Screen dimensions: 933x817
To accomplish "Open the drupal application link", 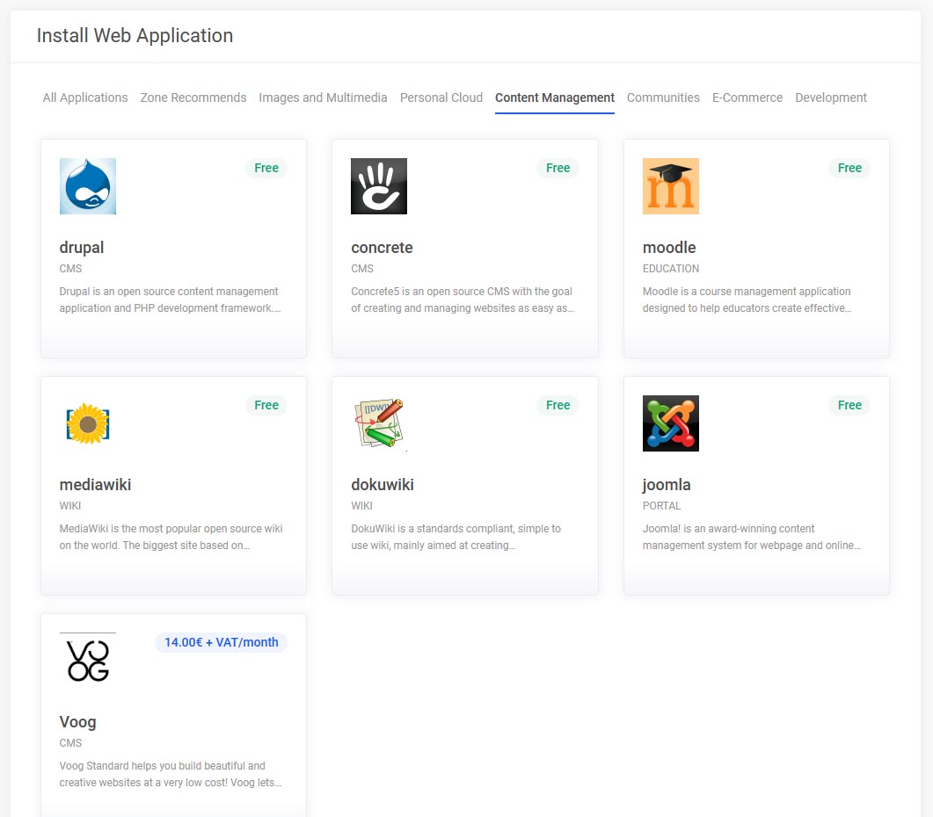I will click(x=81, y=248).
